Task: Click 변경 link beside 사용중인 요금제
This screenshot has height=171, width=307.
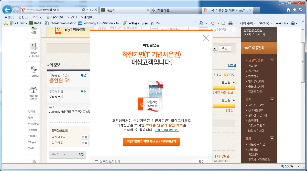Action: [x=84, y=75]
